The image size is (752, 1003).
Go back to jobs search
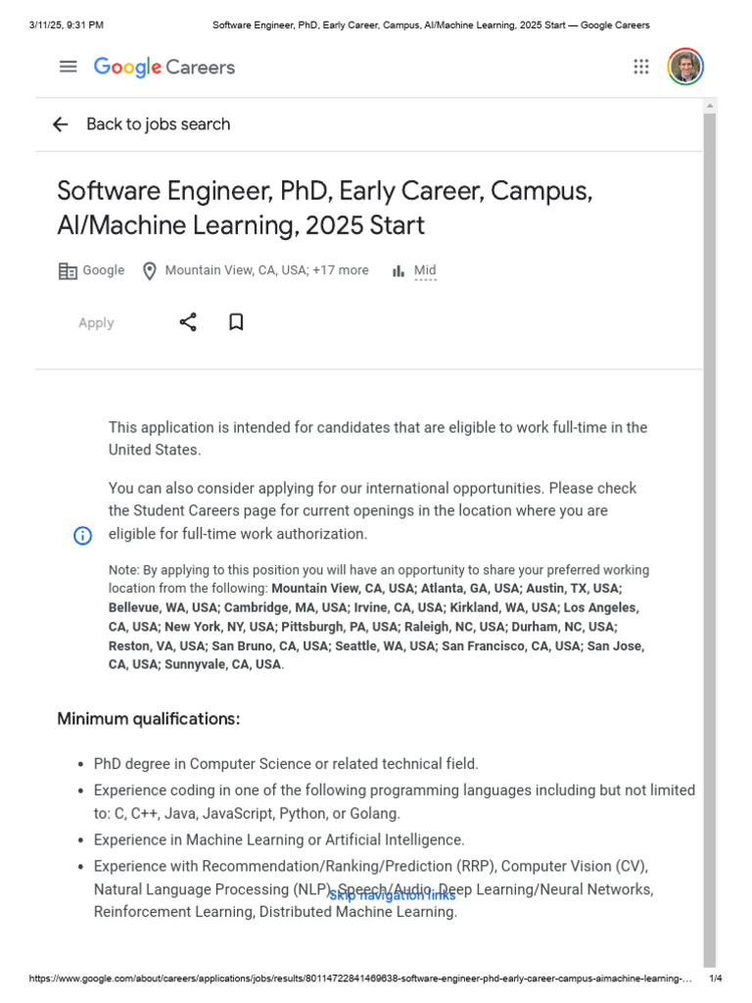[158, 124]
